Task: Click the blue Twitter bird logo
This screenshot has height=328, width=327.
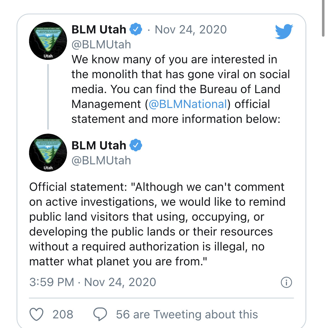Action: coord(284,31)
